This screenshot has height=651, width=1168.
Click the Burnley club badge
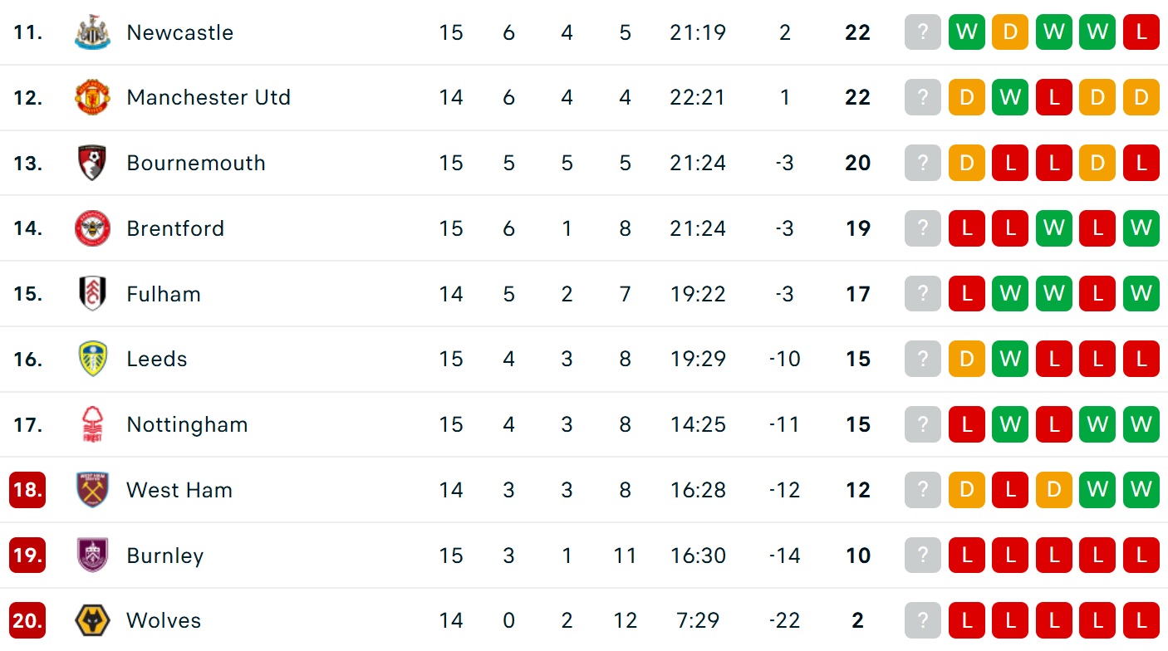pos(92,556)
